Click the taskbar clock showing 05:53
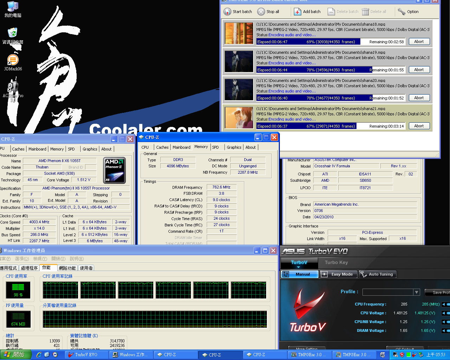The width and height of the screenshot is (450, 360). tap(436, 355)
